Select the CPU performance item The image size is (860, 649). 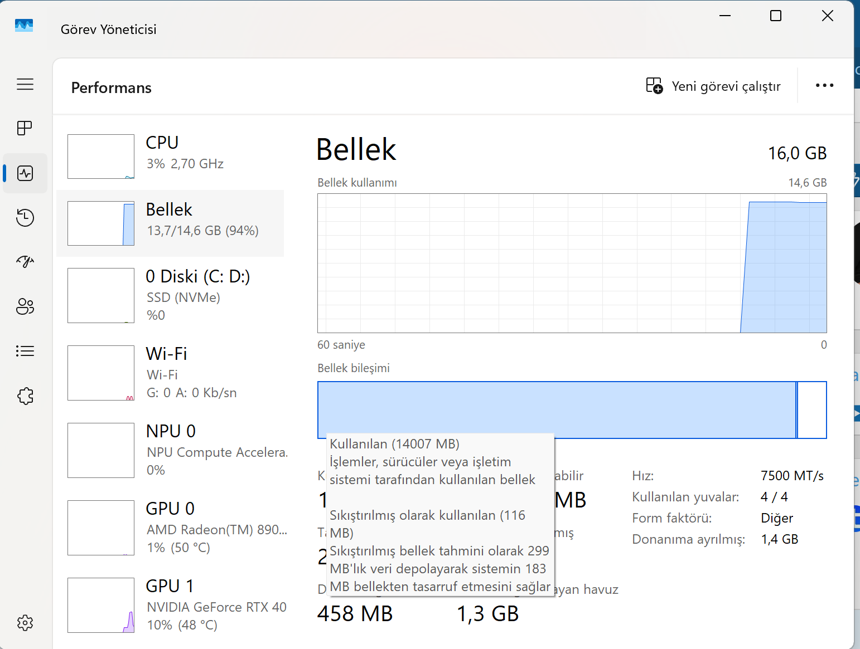tap(170, 157)
